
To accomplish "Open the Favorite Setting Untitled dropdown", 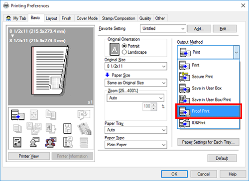I will (163, 28).
